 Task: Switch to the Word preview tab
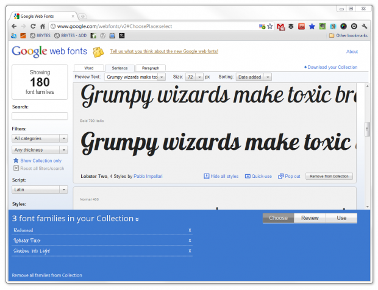89,68
